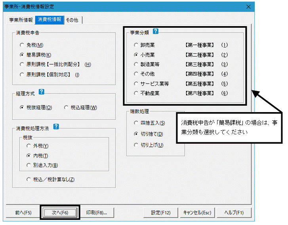Open ヘルプ(F1) button
Image resolution: width=288 pixels, height=225 pixels.
click(x=234, y=213)
